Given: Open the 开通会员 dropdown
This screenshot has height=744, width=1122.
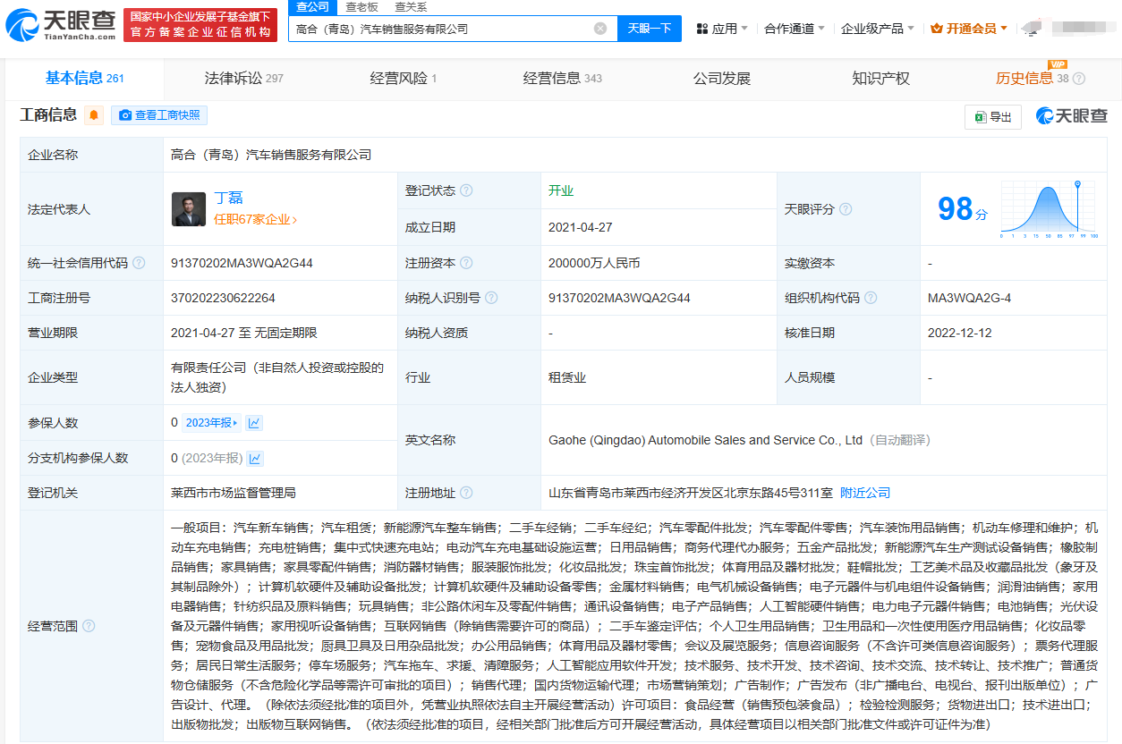Looking at the screenshot, I should (x=969, y=29).
